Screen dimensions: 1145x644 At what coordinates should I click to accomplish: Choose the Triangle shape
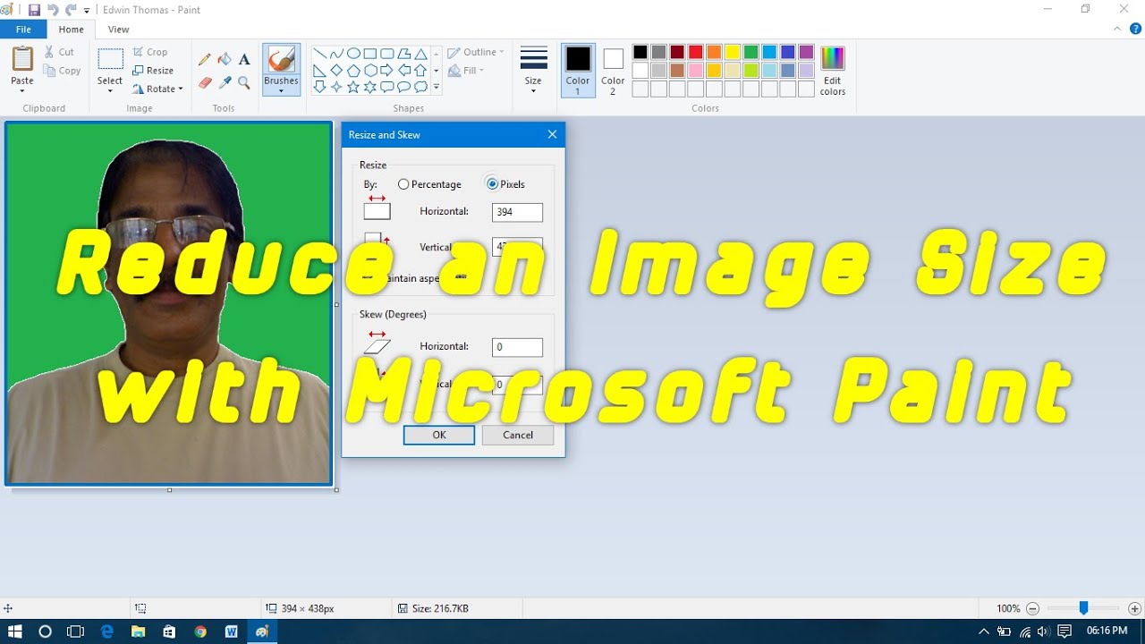click(x=420, y=54)
